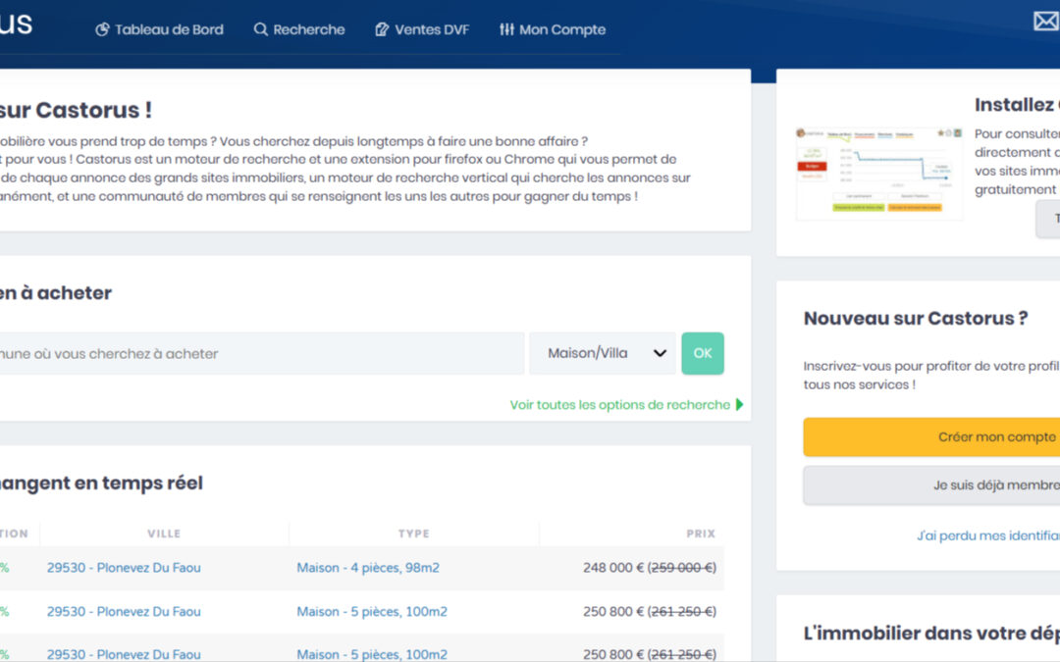Click the magnifier icon beside Recherche
This screenshot has width=1060, height=662.
coord(258,29)
